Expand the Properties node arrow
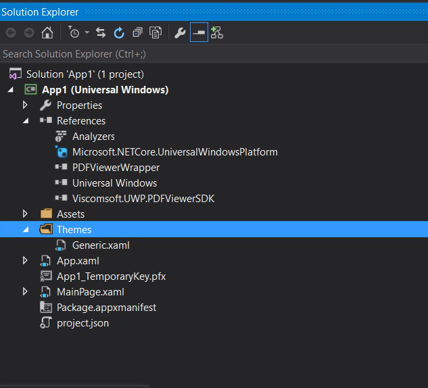428x388 pixels. 26,105
